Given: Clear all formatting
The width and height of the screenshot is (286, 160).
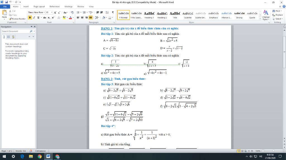Looking at the screenshot, I should click(x=72, y=12).
